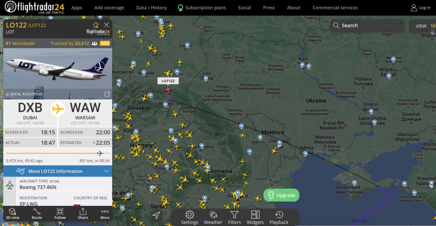Screen dimensions: 436x226
Task: Open the Weather layer options
Action: tap(213, 218)
